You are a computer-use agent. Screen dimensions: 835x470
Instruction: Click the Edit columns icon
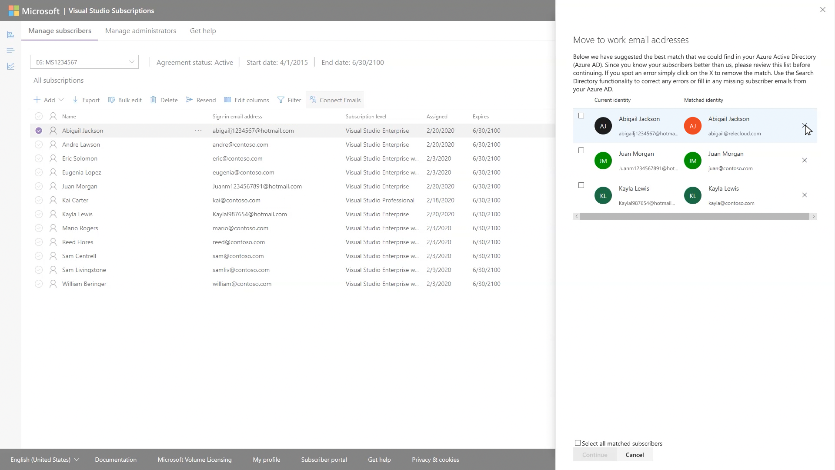click(227, 100)
